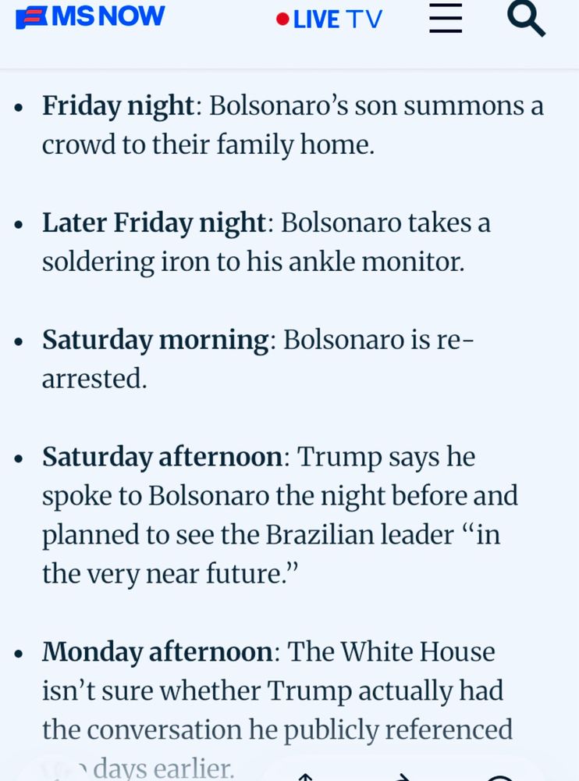Click the 'crowd to their family home' line
Image resolution: width=579 pixels, height=781 pixels.
click(x=208, y=145)
